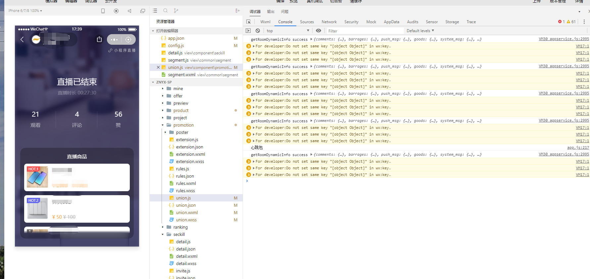This screenshot has width=590, height=279.
Task: Open the Mock tab
Action: coord(371,22)
